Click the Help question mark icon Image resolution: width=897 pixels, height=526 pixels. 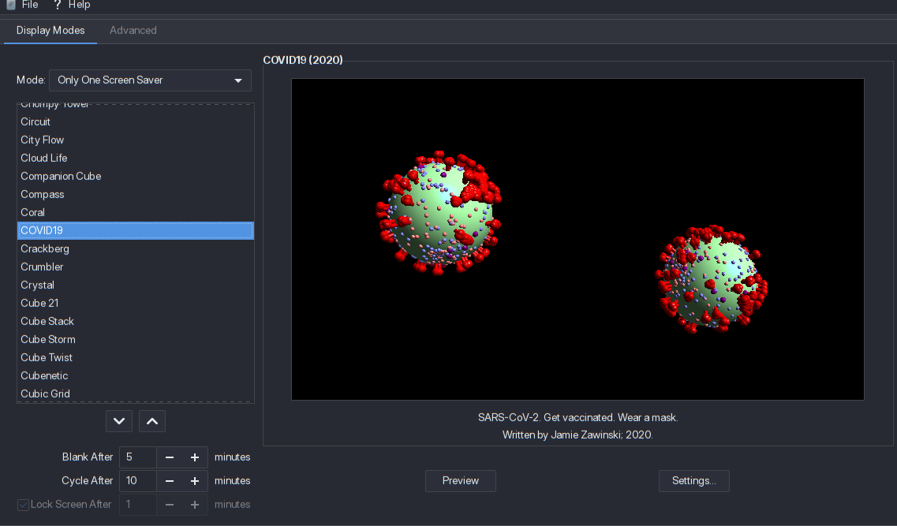pos(58,5)
